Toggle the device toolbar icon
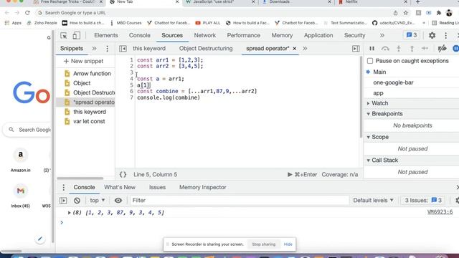The image size is (459, 258). click(x=77, y=35)
